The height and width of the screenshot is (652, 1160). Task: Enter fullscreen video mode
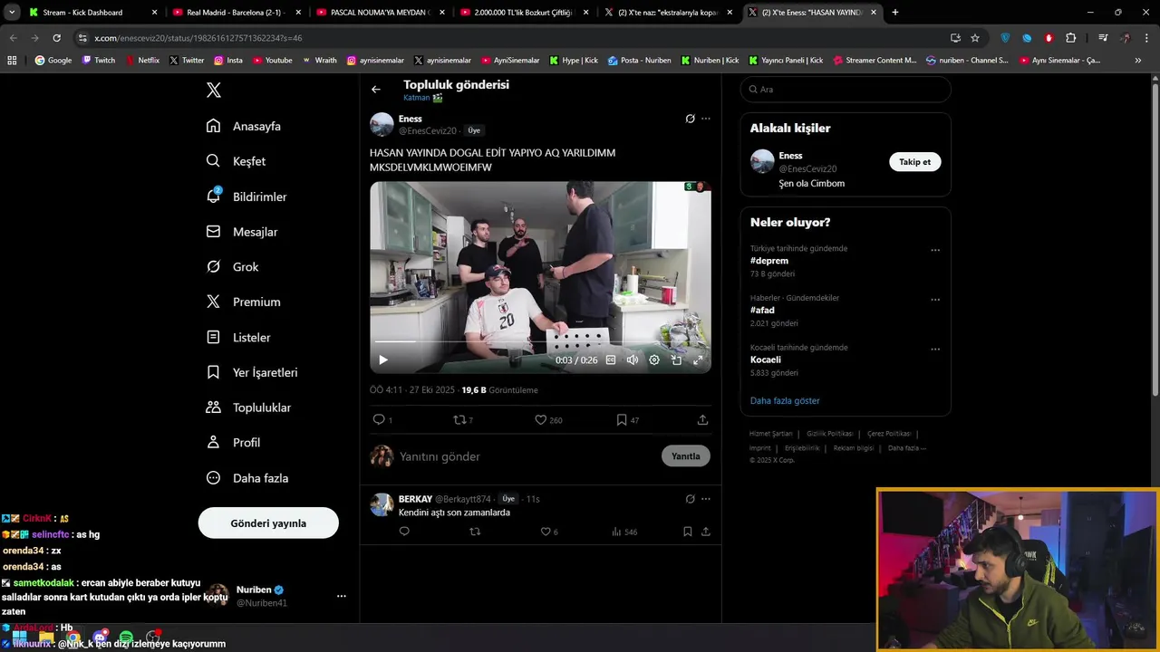click(x=698, y=360)
